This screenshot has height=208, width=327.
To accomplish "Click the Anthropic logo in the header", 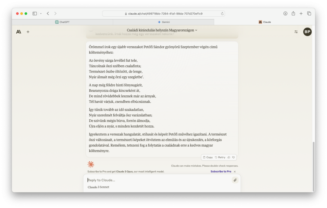I will point(19,32).
